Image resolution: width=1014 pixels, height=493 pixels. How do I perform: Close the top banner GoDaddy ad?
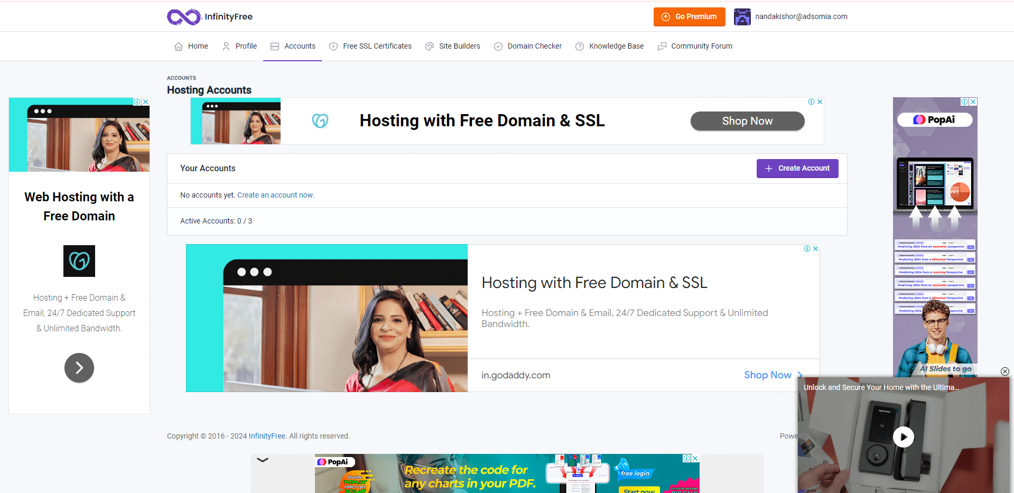click(820, 102)
